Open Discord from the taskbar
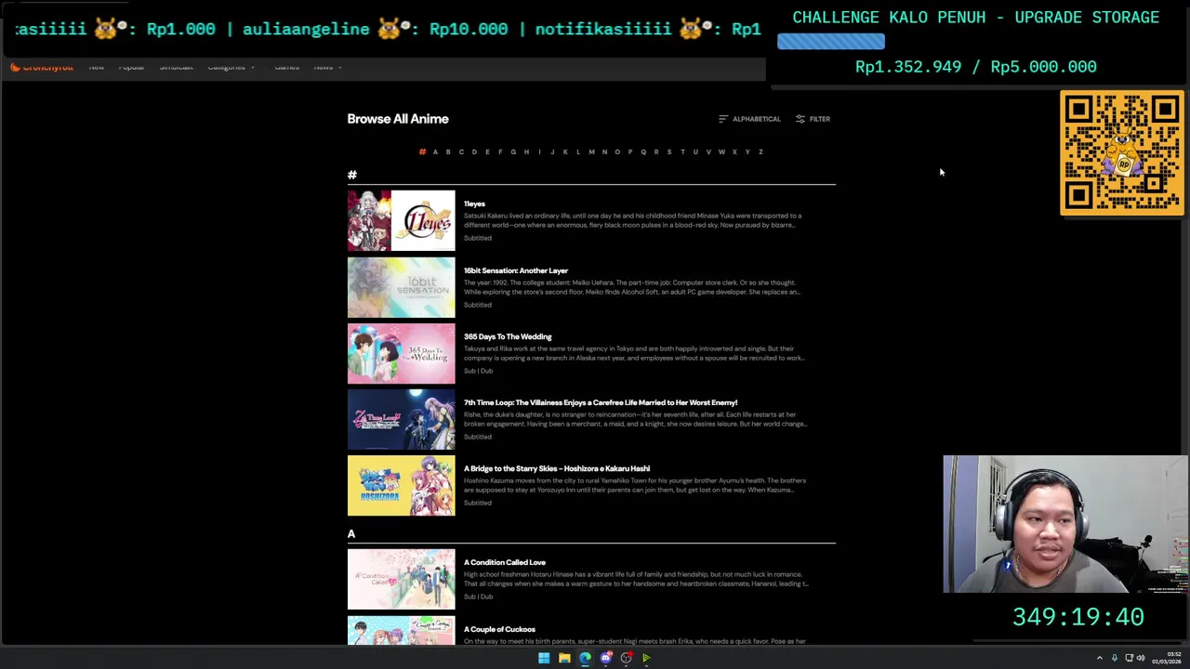Screen dimensions: 1190x669 point(605,658)
